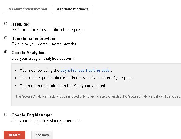
Task: Click 'Sign in to your domain name provider.'
Action: coord(44,44)
